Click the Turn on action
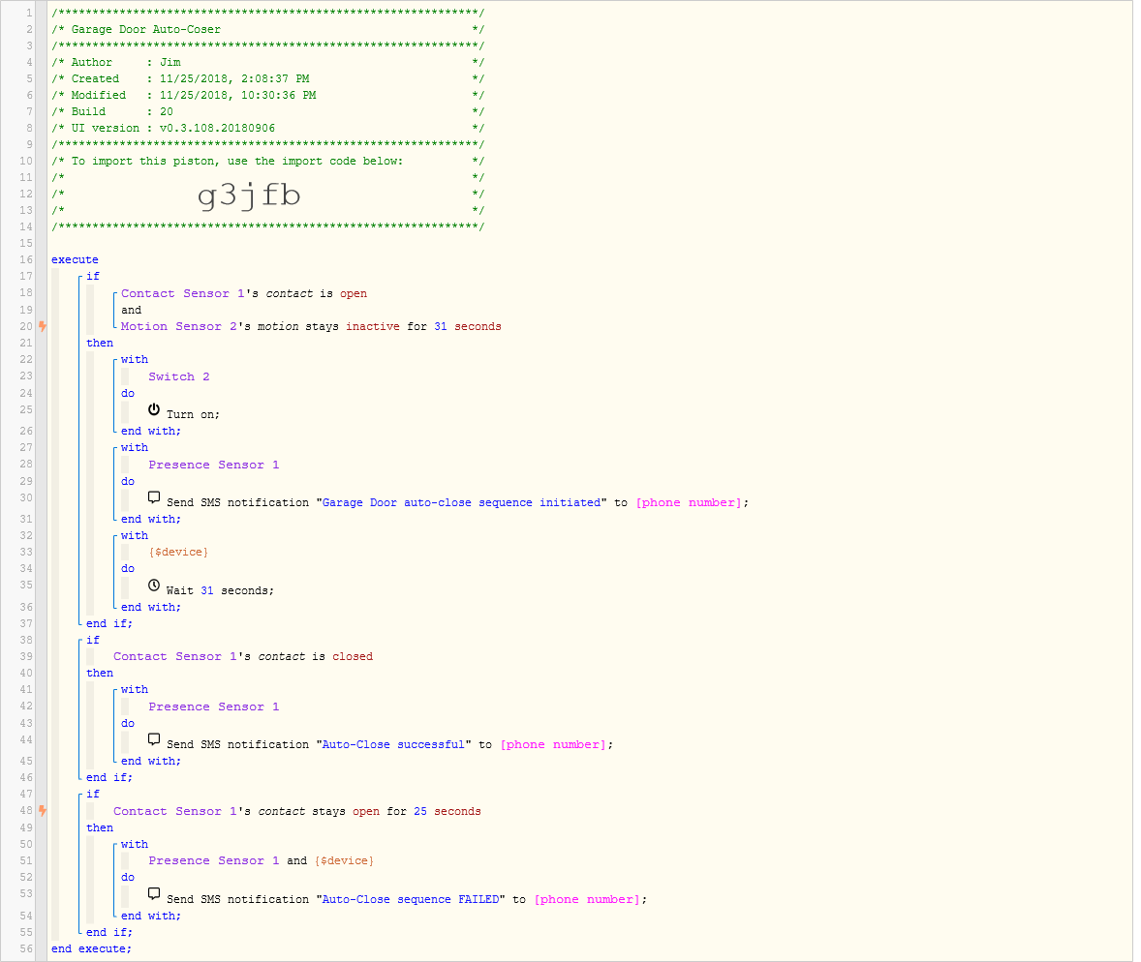Viewport: 1141px width, 962px height. [x=193, y=414]
